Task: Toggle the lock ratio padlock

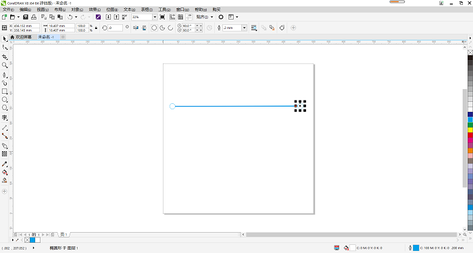Action: (x=96, y=28)
